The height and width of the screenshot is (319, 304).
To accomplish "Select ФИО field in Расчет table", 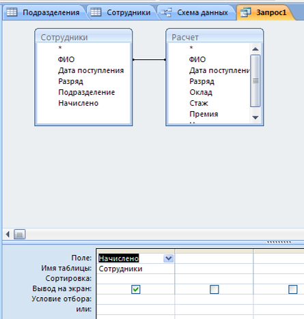I will [197, 59].
